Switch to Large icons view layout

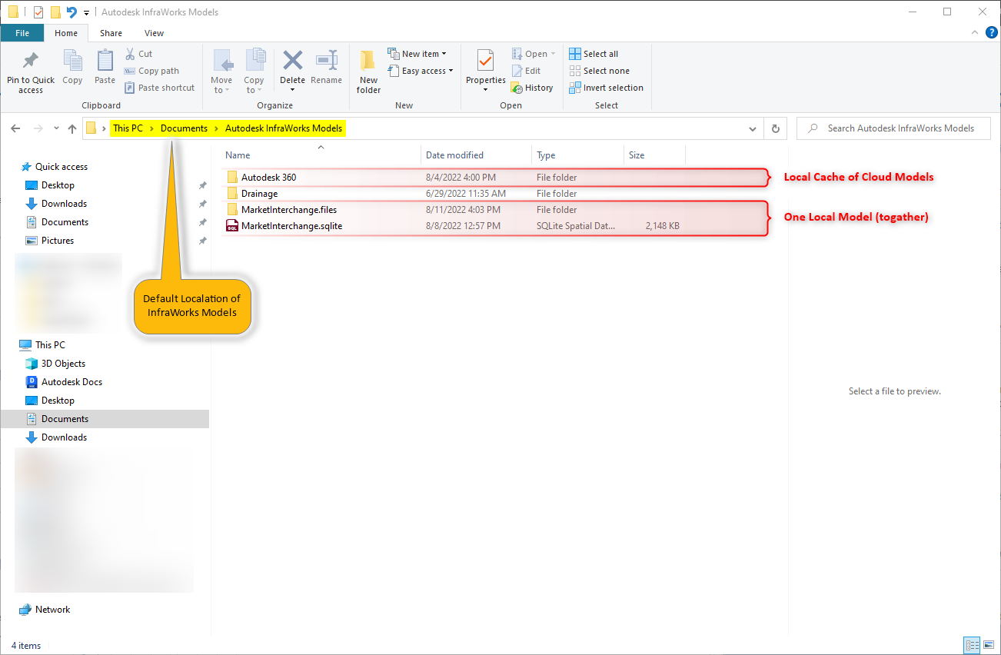point(989,645)
